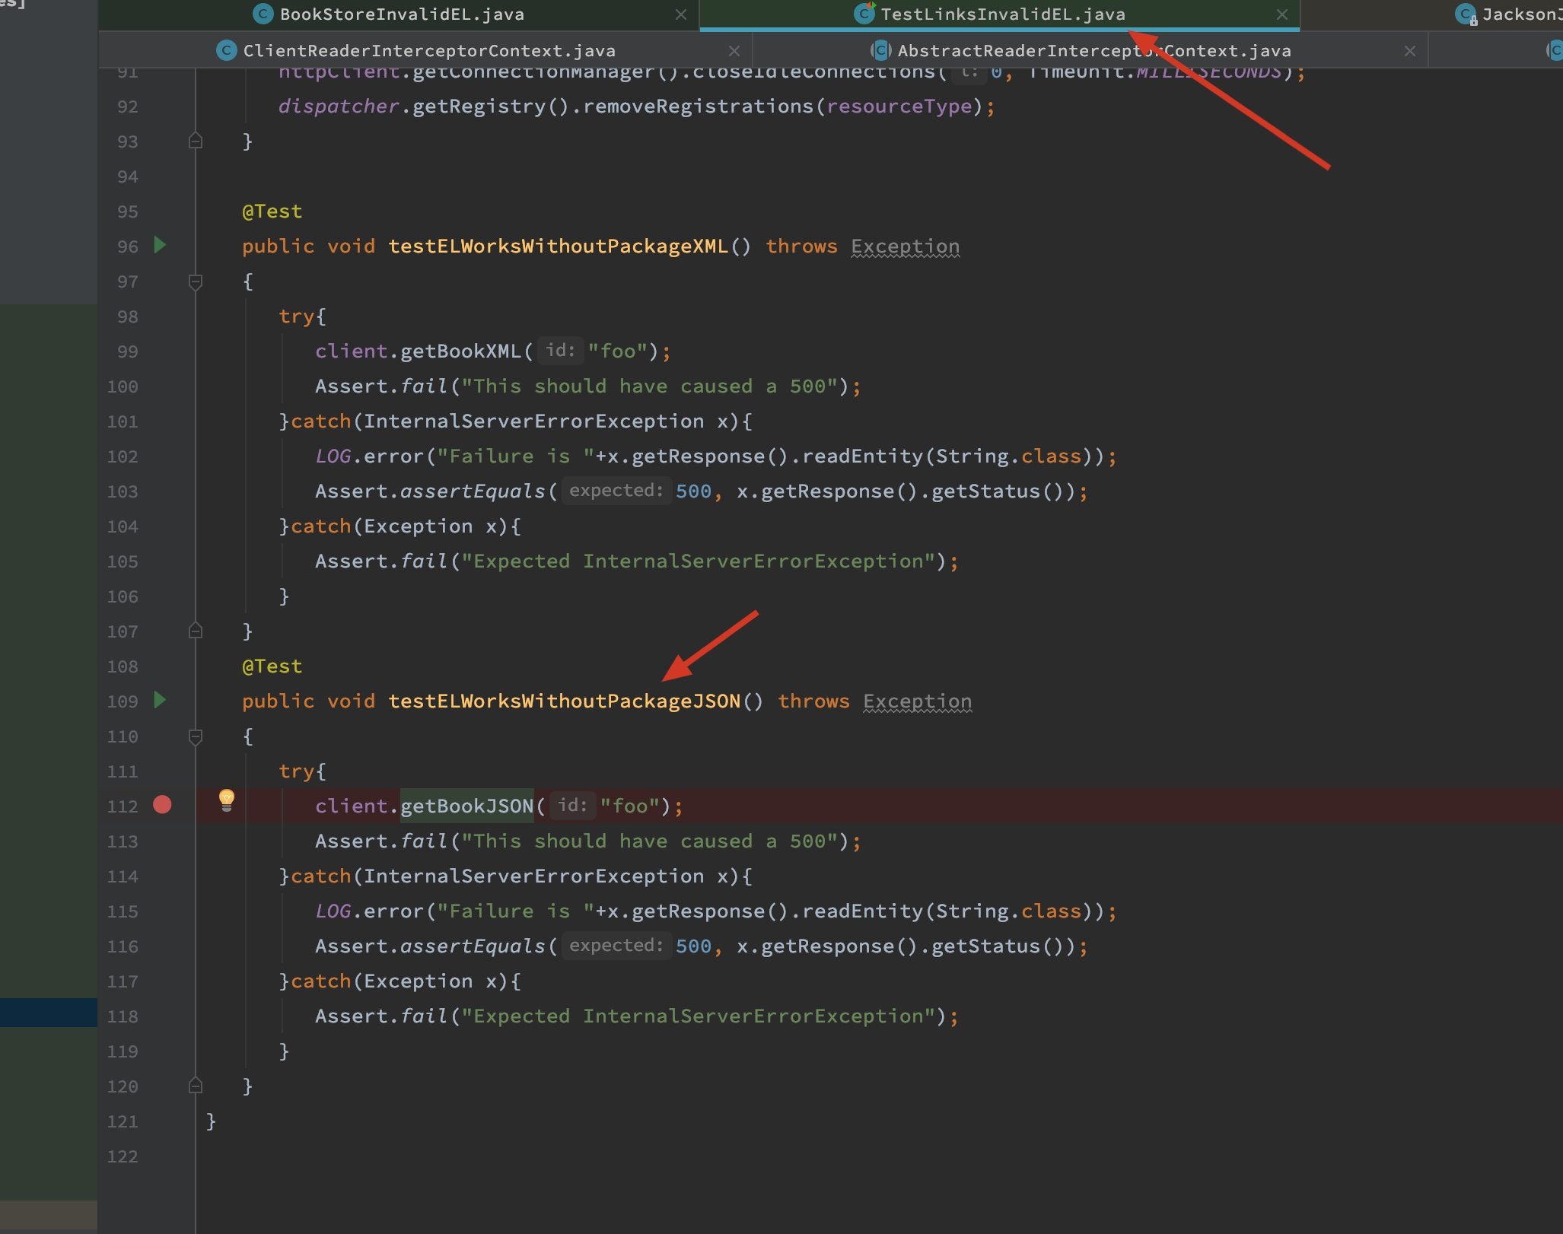Image resolution: width=1563 pixels, height=1234 pixels.
Task: Switch to ClientReaderInterceptorContext.java tab
Action: 428,51
